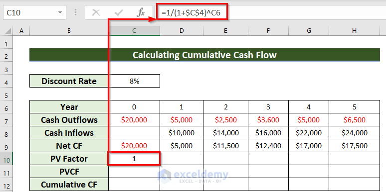386x192 pixels.
Task: Select column F header
Action: [x=268, y=31]
